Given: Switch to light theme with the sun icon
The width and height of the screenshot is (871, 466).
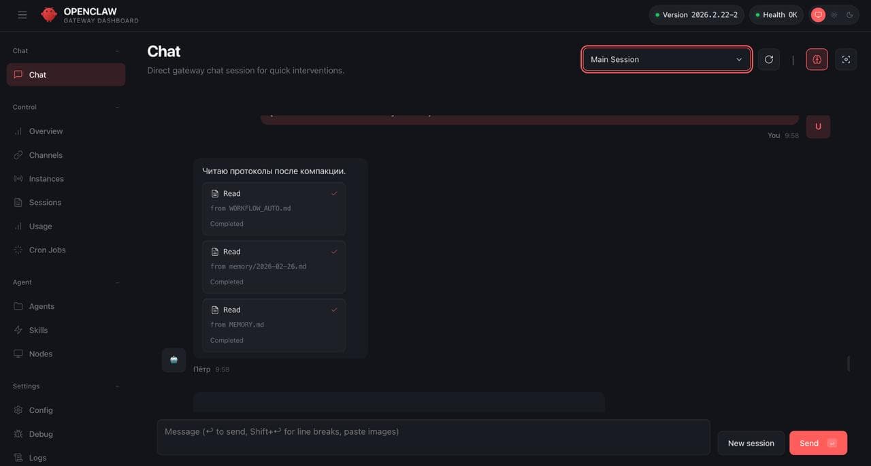Looking at the screenshot, I should [834, 14].
